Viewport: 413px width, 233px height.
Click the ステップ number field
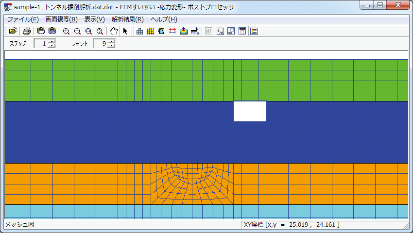[x=42, y=43]
